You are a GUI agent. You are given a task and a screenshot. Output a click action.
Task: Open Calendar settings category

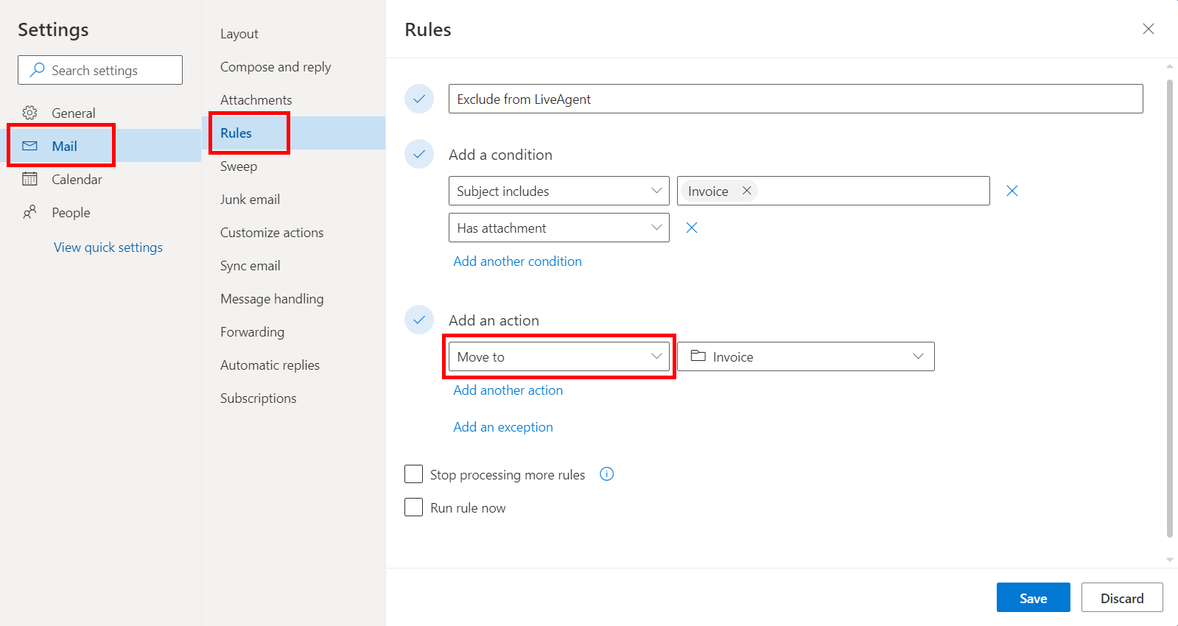coord(101,179)
